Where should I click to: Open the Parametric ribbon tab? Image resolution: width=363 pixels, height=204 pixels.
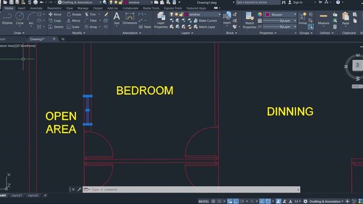click(x=54, y=8)
